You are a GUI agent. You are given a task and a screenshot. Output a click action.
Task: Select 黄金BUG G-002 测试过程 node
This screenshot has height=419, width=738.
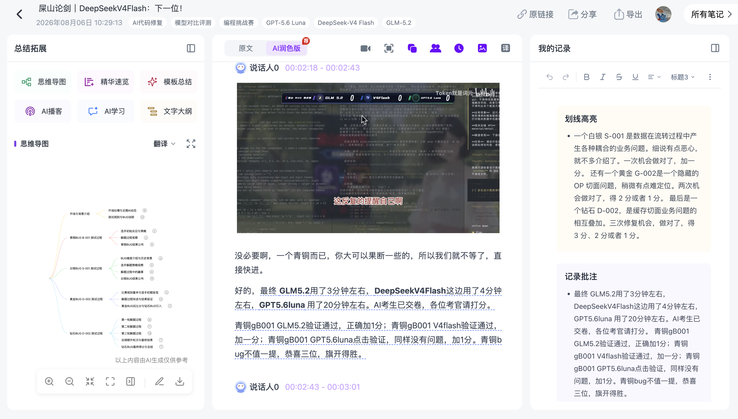(x=86, y=299)
